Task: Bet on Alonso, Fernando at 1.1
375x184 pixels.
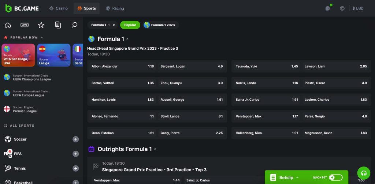Action: 122,116
